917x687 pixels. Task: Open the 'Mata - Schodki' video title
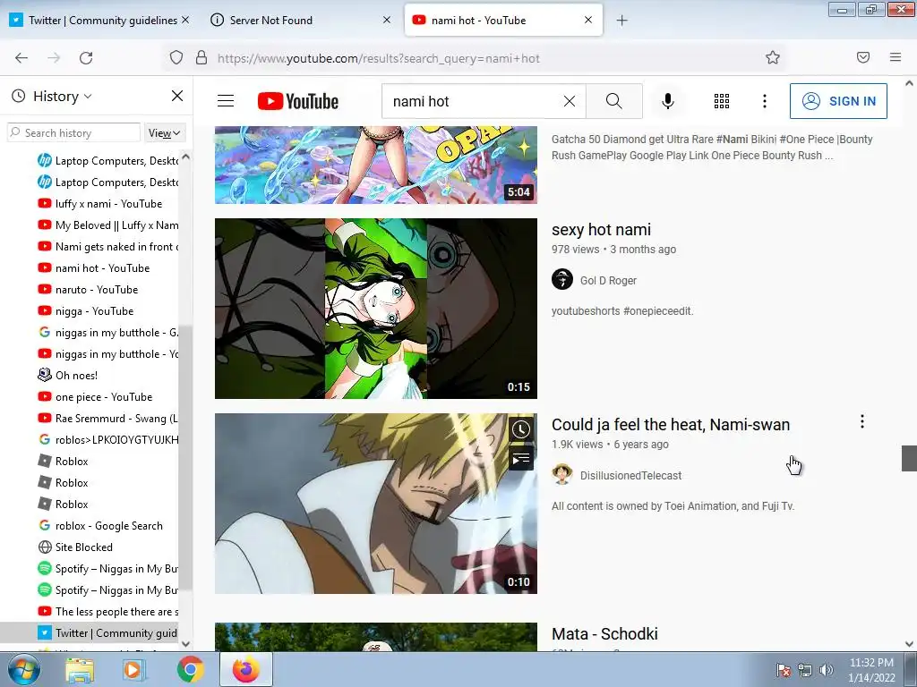coord(604,634)
